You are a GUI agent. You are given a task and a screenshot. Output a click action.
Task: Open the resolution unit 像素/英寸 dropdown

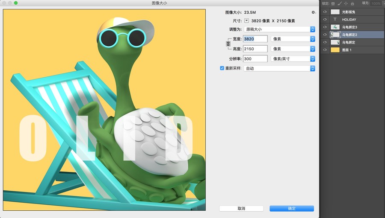[293, 59]
